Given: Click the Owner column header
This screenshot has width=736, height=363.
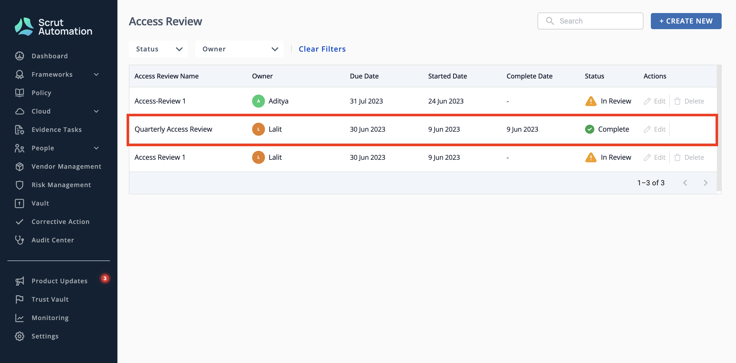Looking at the screenshot, I should click(x=262, y=76).
